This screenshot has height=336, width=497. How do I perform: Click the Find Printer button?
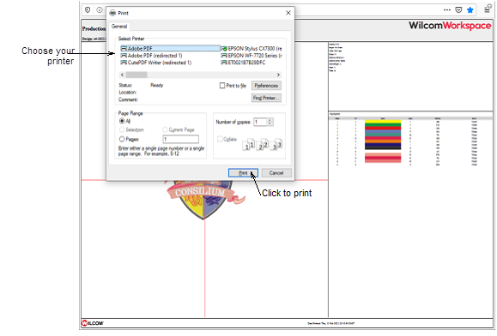point(266,98)
